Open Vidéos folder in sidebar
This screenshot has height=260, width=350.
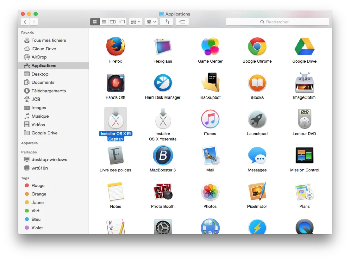click(x=53, y=125)
